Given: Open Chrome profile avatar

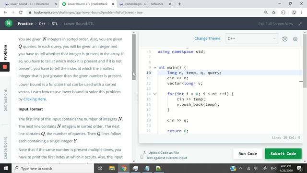Looking at the screenshot, I should tap(294, 12).
